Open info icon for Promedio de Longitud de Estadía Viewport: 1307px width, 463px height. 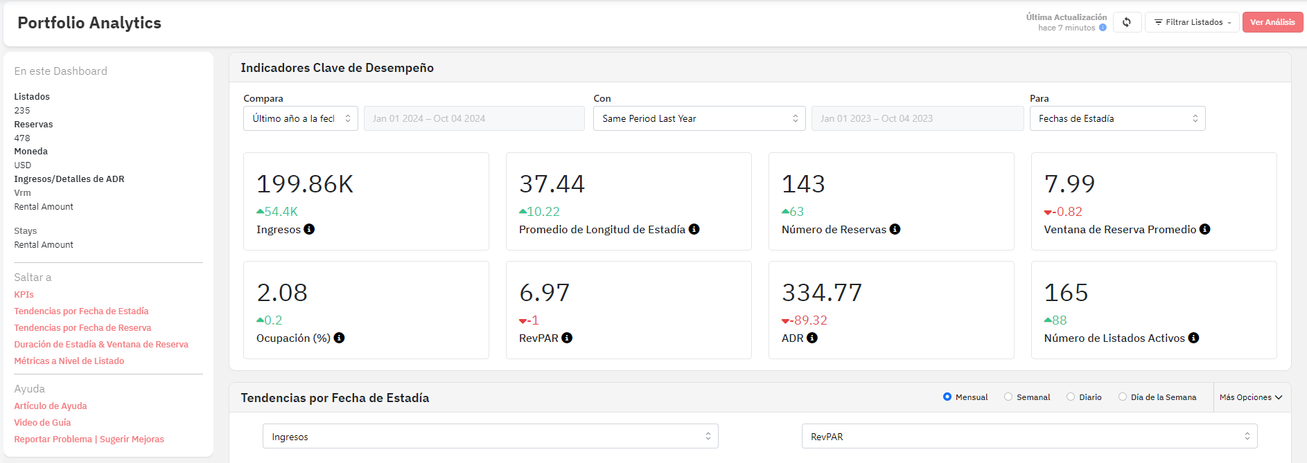tap(694, 229)
